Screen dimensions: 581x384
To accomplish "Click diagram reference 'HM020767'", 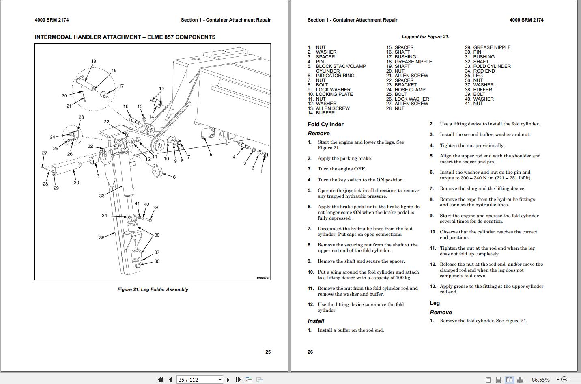I will click(263, 278).
